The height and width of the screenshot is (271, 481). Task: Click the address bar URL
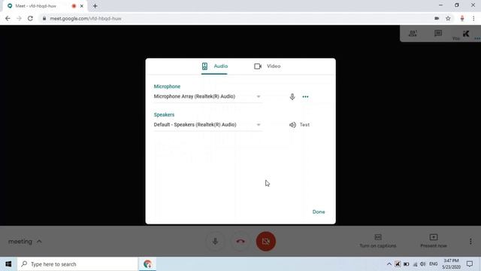click(x=86, y=18)
